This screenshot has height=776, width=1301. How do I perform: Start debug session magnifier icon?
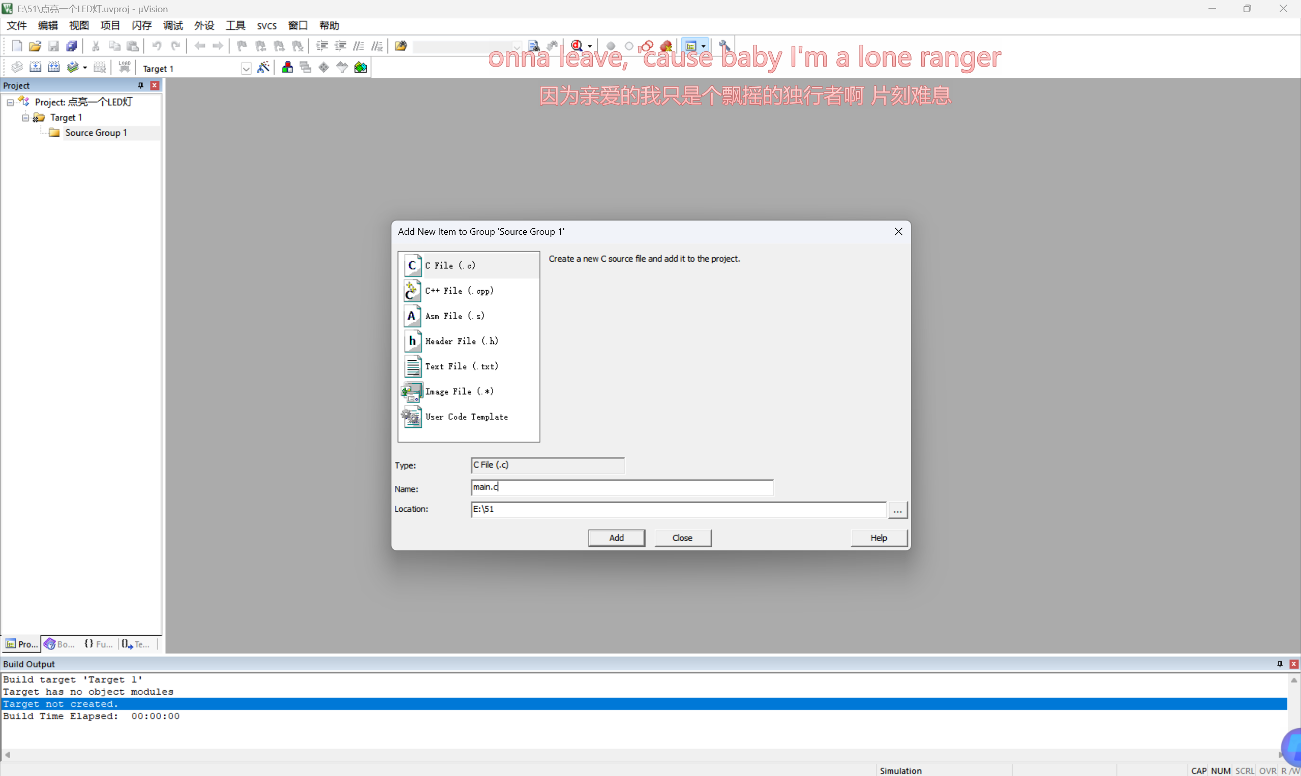pyautogui.click(x=577, y=46)
